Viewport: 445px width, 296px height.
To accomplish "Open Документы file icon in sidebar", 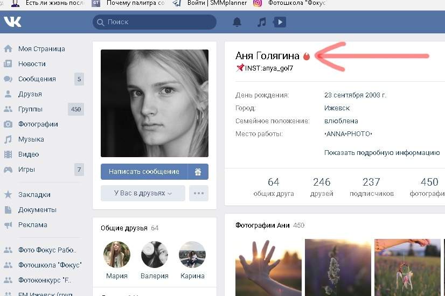I will coord(8,210).
